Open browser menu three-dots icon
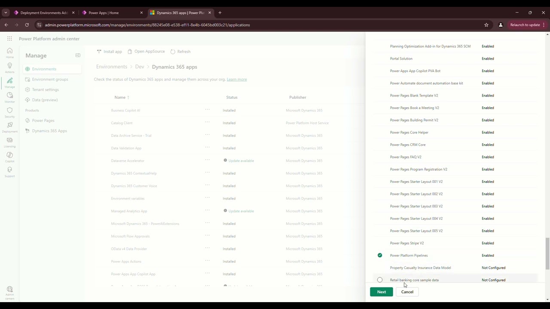This screenshot has height=309, width=550. 544,25
